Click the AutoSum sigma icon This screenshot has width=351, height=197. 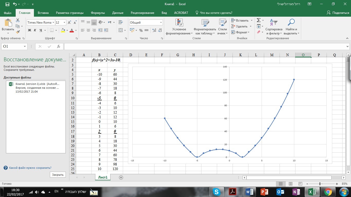pyautogui.click(x=258, y=20)
